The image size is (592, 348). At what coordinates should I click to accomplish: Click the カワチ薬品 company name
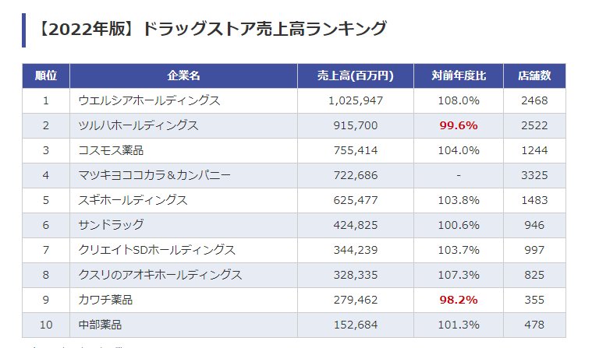pyautogui.click(x=105, y=300)
